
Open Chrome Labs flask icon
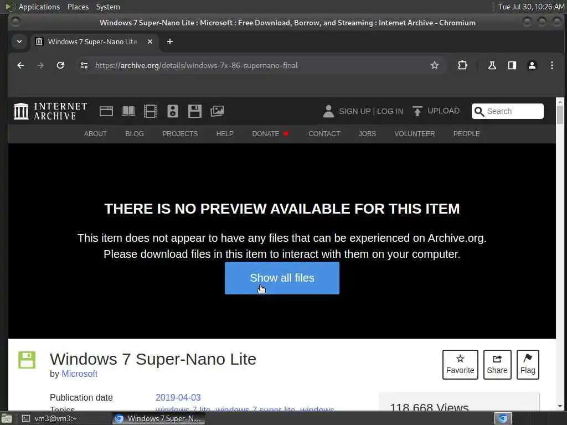(x=492, y=65)
